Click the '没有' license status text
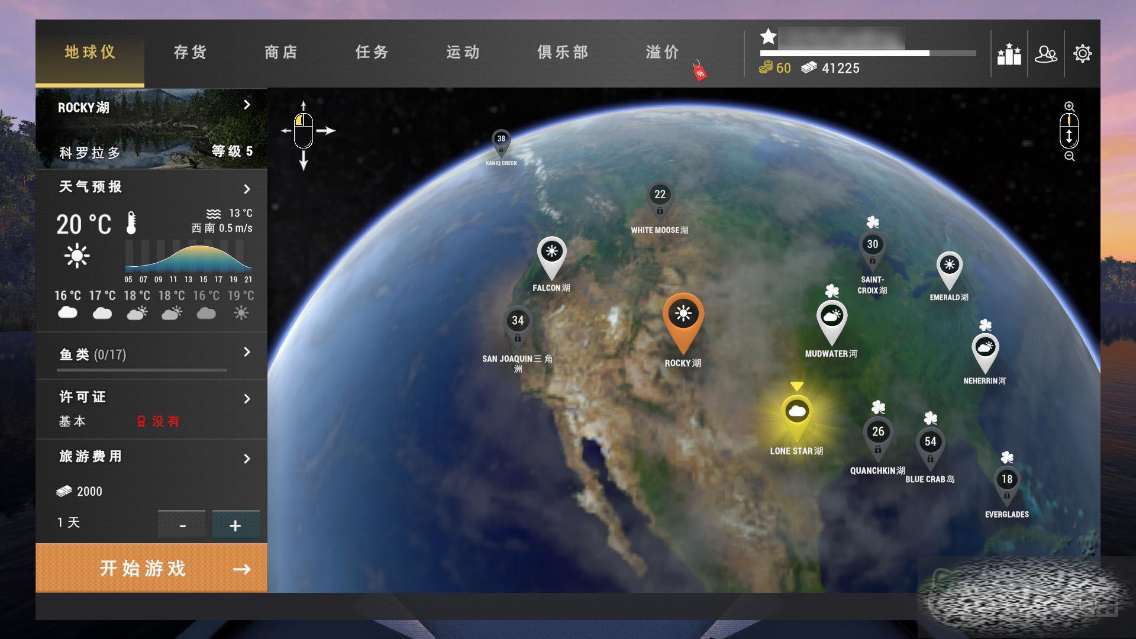Screen dimensions: 1136x639 [x=166, y=421]
